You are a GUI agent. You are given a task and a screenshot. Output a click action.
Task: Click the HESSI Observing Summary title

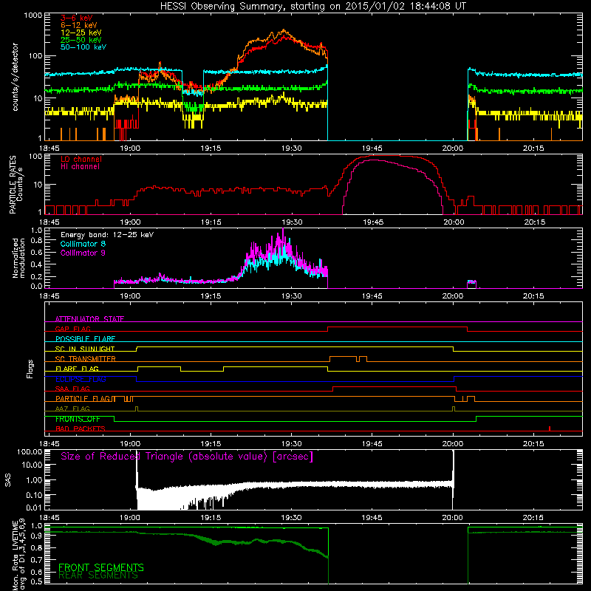[x=312, y=6]
